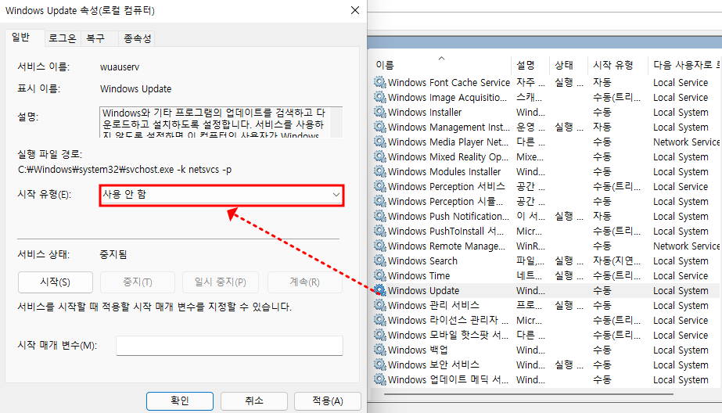This screenshot has height=413, width=722.
Task: Click gear icon of Windows Management Instrumentation
Action: (x=380, y=127)
